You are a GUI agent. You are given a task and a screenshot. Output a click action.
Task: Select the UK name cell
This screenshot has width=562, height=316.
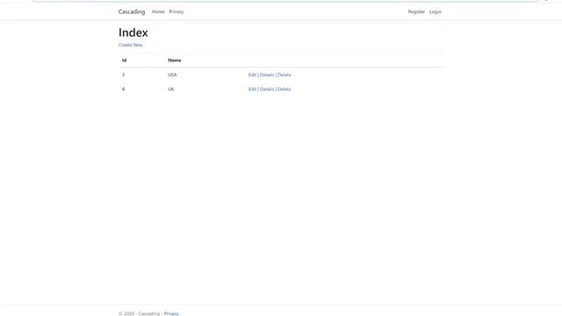click(170, 90)
